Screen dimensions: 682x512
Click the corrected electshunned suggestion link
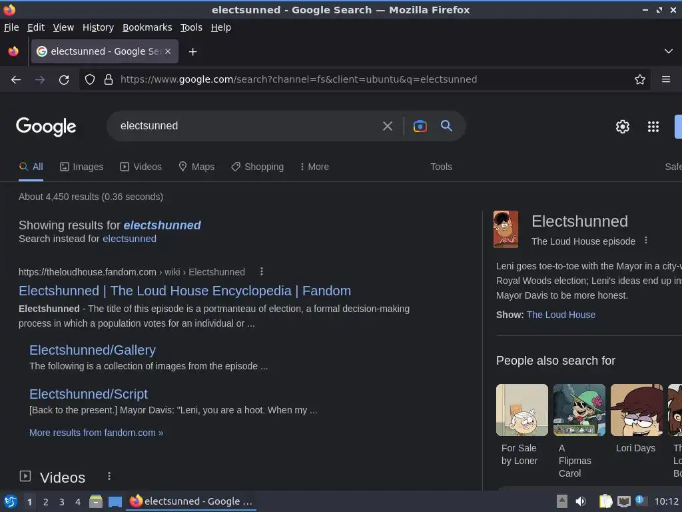[x=163, y=225]
